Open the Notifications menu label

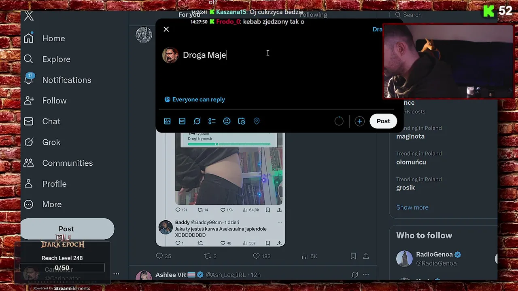coord(67,80)
